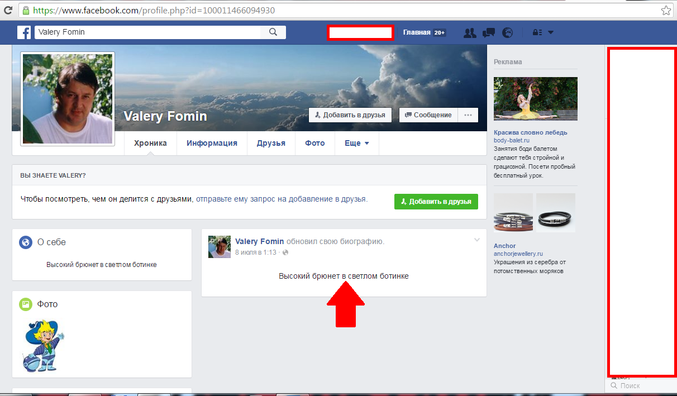The image size is (677, 396).
Task: Click the 20+ notification count badge
Action: pos(440,32)
